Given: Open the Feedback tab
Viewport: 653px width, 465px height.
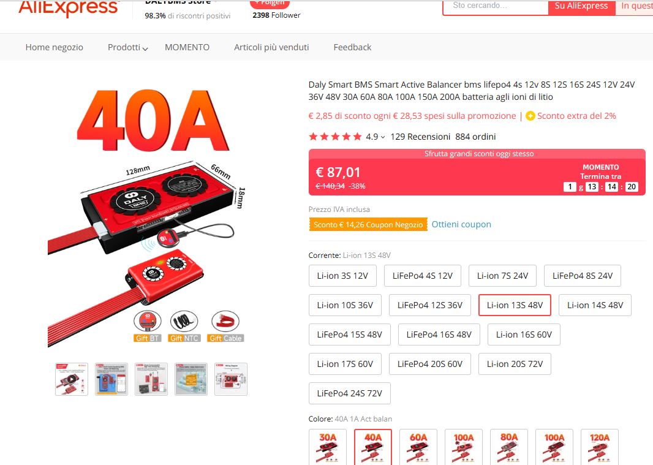Looking at the screenshot, I should 352,47.
